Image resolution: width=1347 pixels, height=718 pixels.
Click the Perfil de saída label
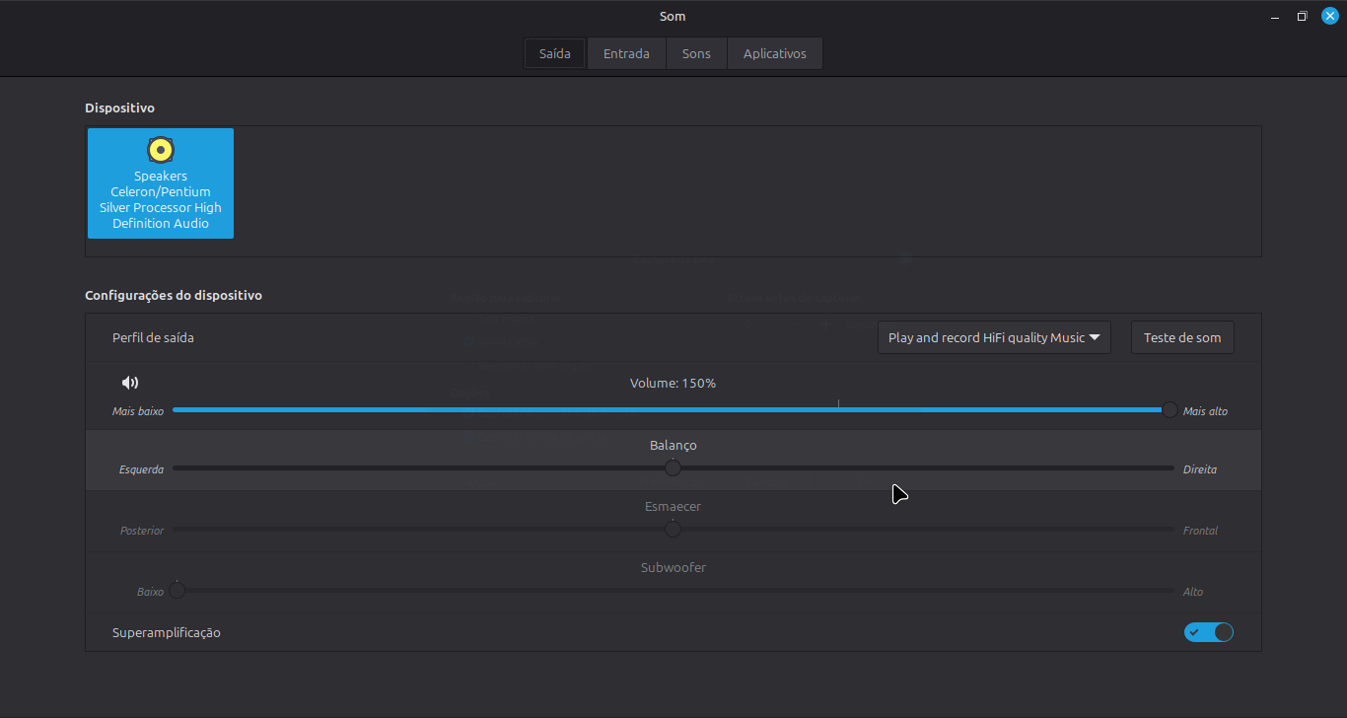pos(153,337)
